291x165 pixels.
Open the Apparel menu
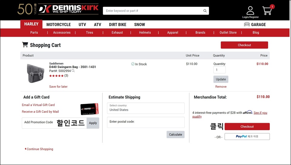coord(172,33)
